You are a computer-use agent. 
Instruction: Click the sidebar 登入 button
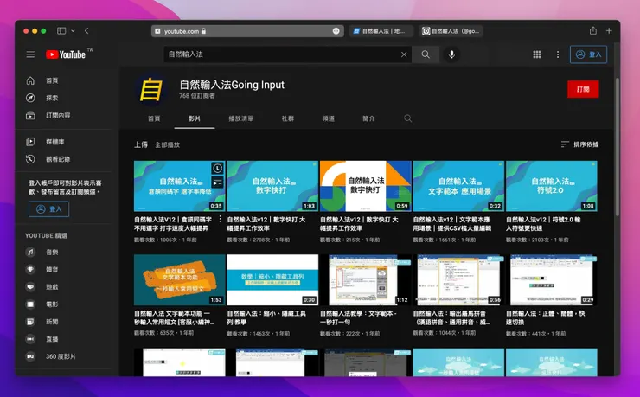pos(48,209)
